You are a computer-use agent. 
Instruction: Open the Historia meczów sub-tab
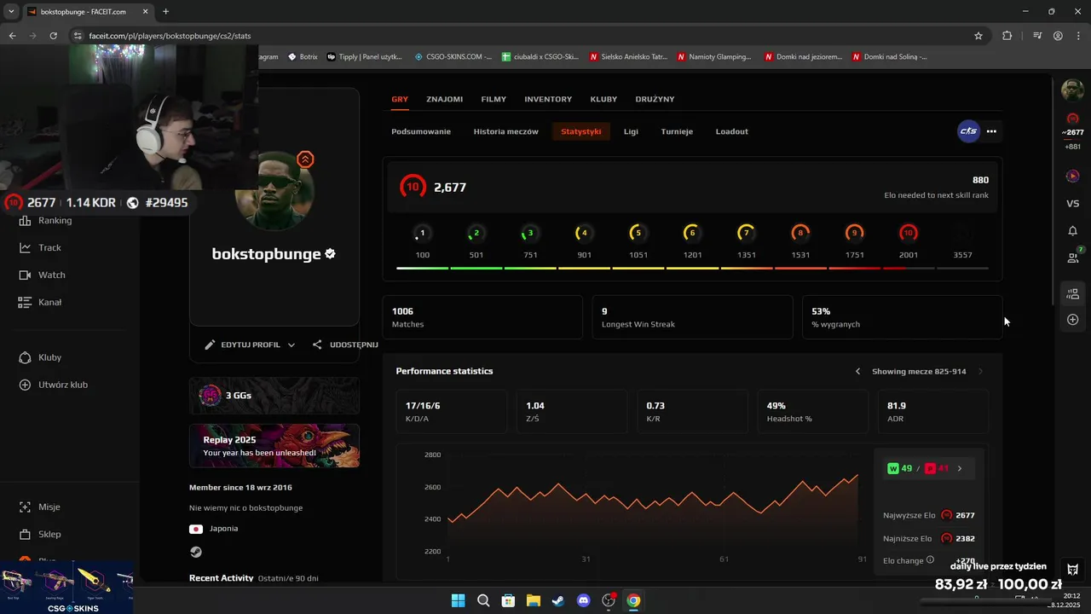[506, 131]
